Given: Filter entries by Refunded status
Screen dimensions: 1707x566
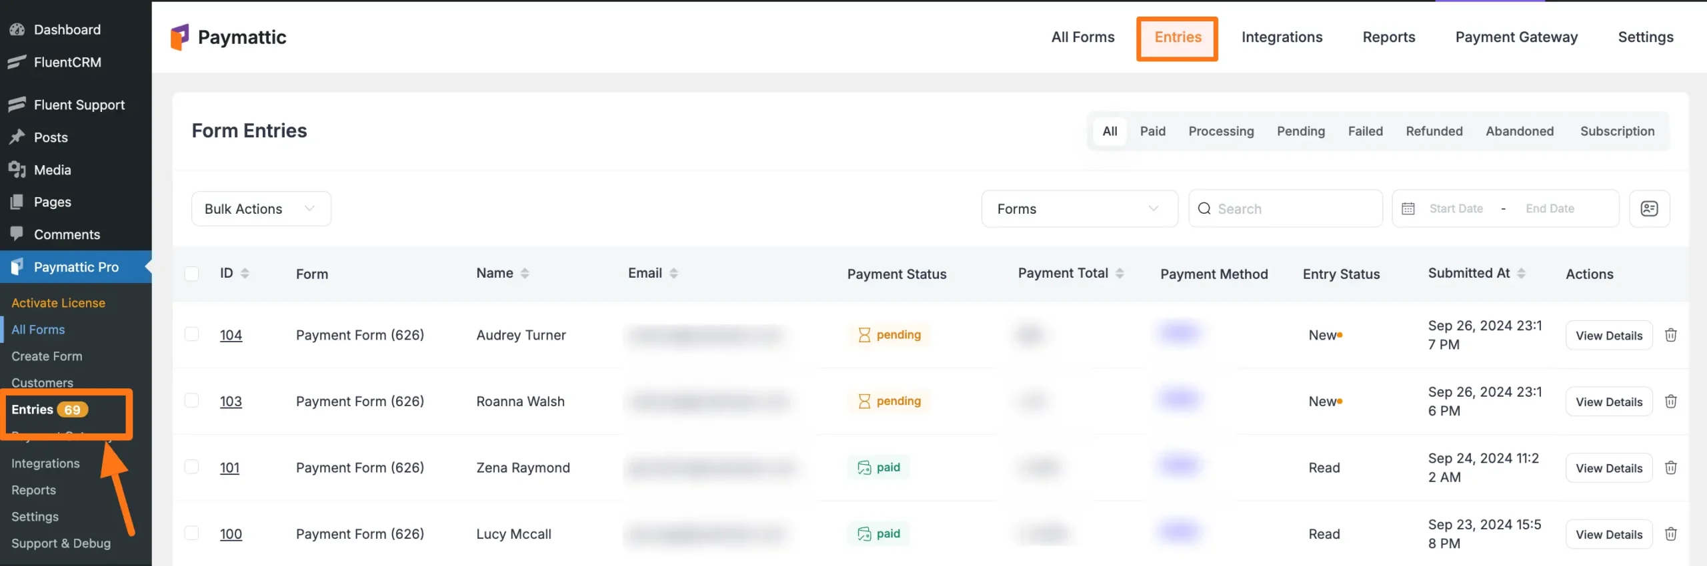Looking at the screenshot, I should (1434, 131).
